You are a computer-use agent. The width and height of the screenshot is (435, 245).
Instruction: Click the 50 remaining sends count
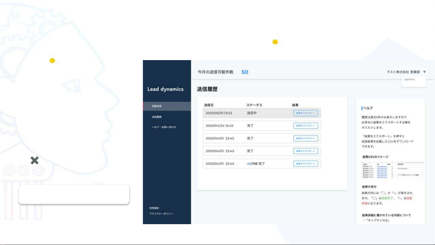tap(245, 72)
